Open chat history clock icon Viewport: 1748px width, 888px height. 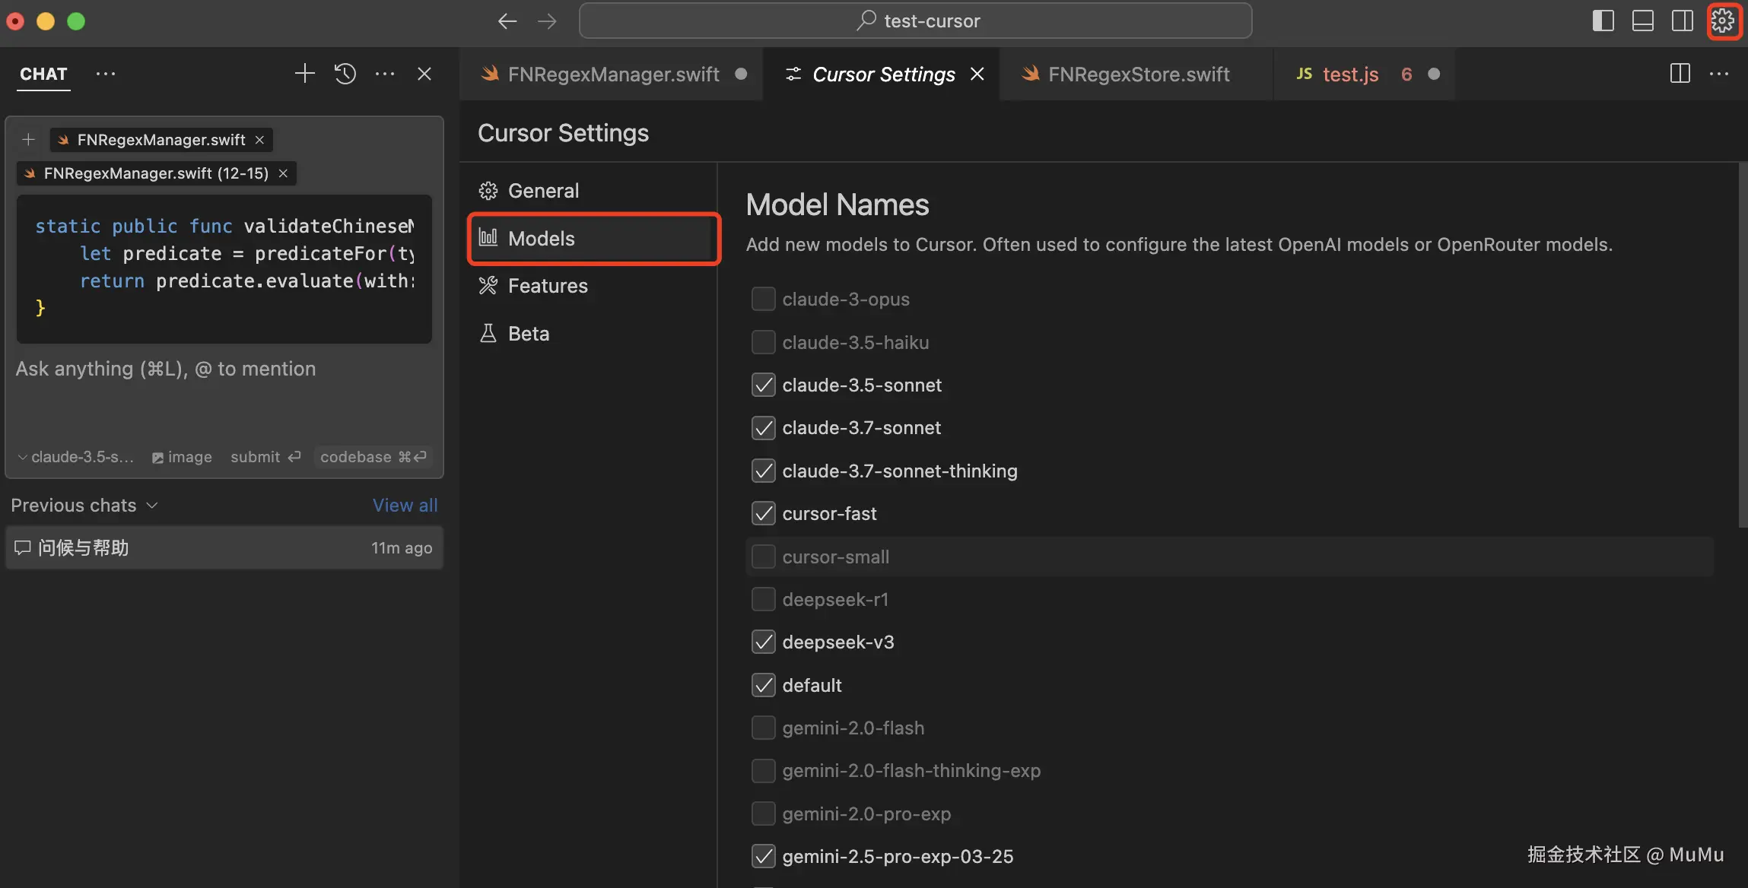click(345, 74)
